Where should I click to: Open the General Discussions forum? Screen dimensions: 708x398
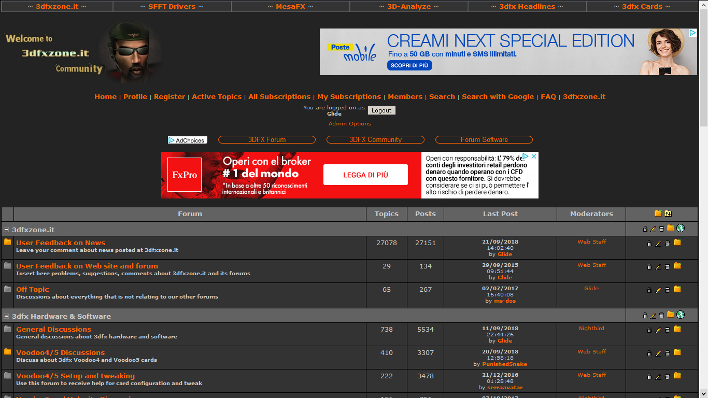(x=53, y=329)
